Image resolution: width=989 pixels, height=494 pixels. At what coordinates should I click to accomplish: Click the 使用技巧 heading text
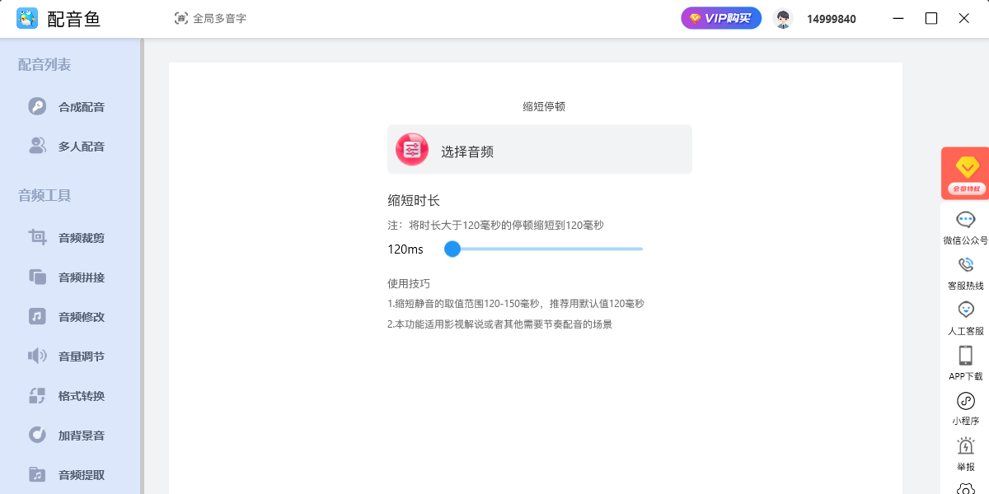click(x=409, y=283)
